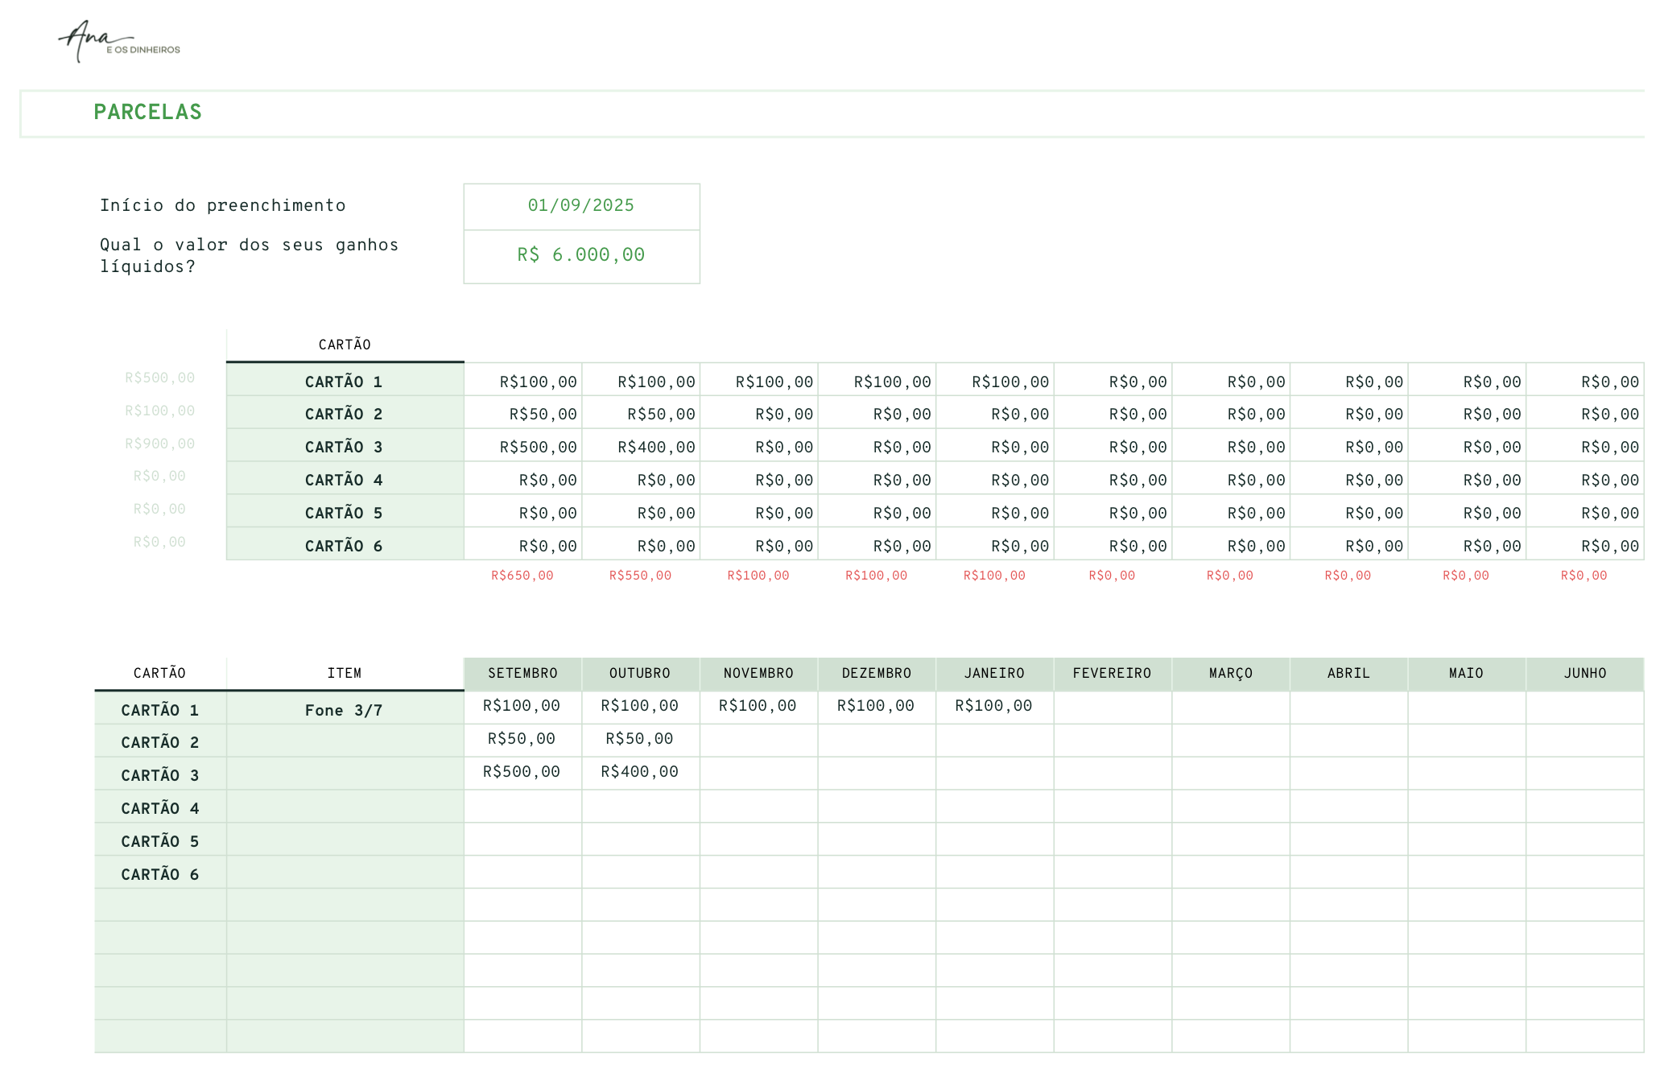Click 'Qual o valor dos seus ganhos líquidos?' label

(x=249, y=256)
